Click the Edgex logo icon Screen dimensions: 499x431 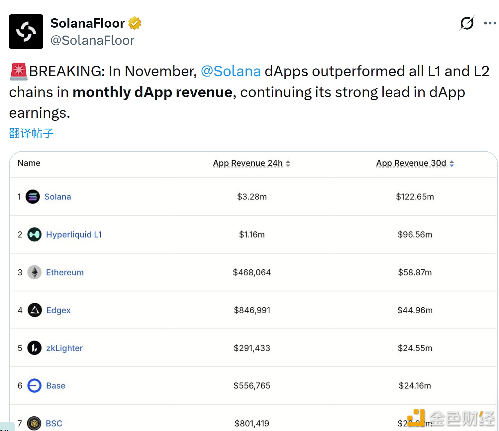35,310
